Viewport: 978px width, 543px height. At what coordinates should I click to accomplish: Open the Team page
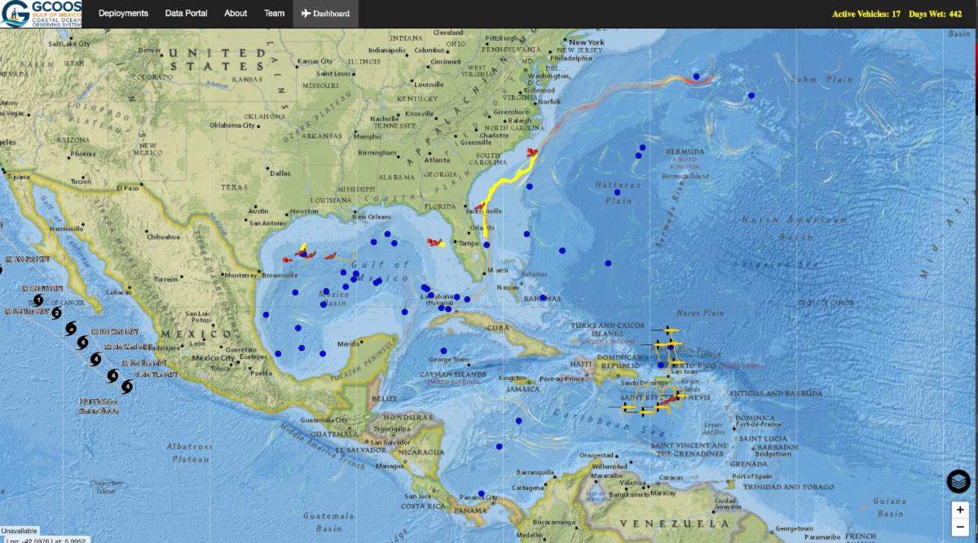click(x=274, y=14)
